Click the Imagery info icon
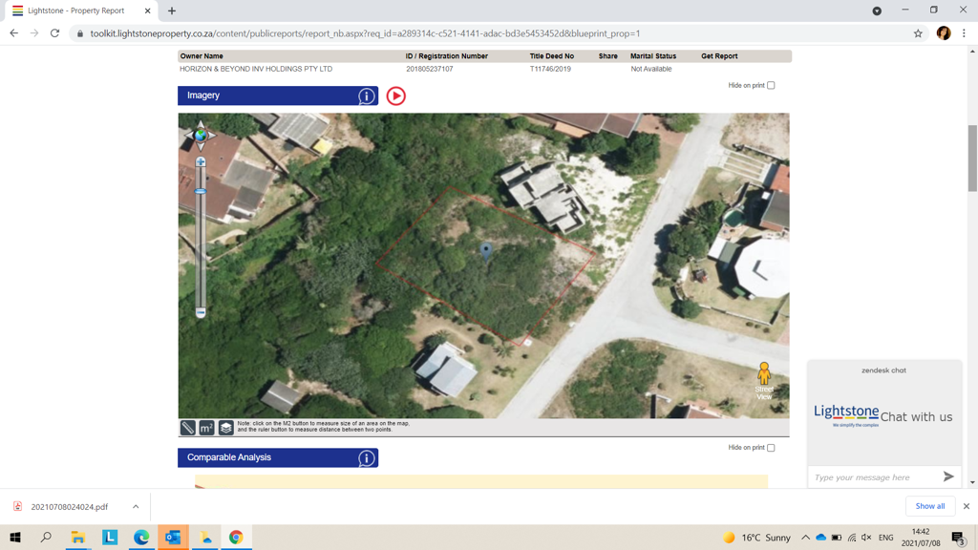The width and height of the screenshot is (978, 550). 366,96
